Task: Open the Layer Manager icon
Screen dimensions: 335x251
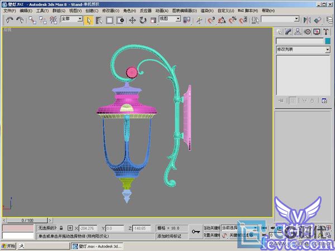Action: coord(329,20)
